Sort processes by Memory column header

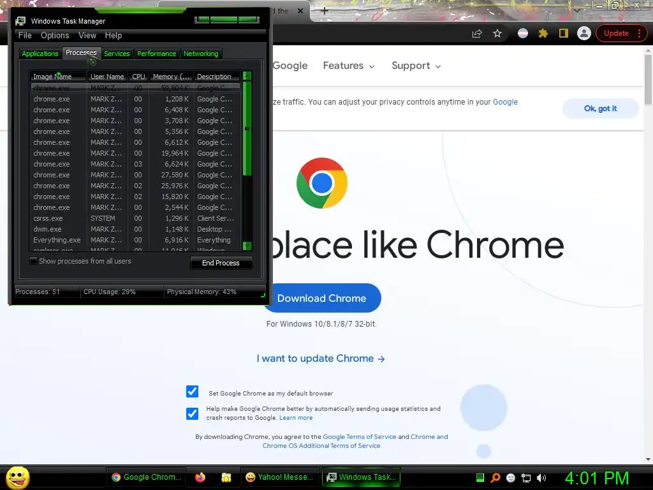171,77
